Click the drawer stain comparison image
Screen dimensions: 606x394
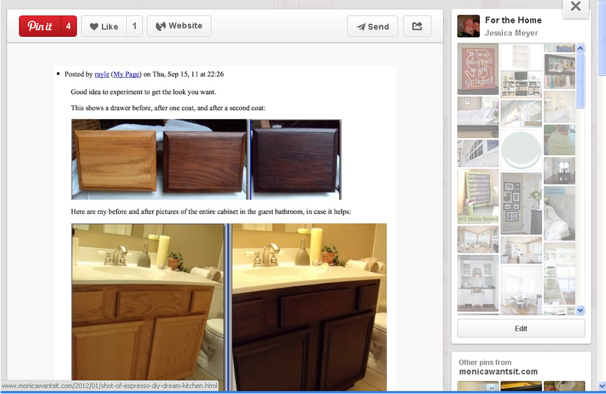click(207, 159)
